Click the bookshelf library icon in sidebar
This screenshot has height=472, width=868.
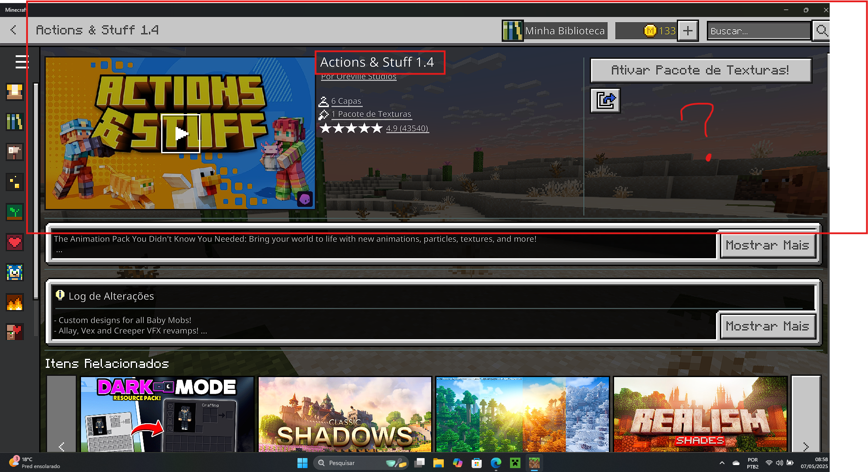(14, 122)
